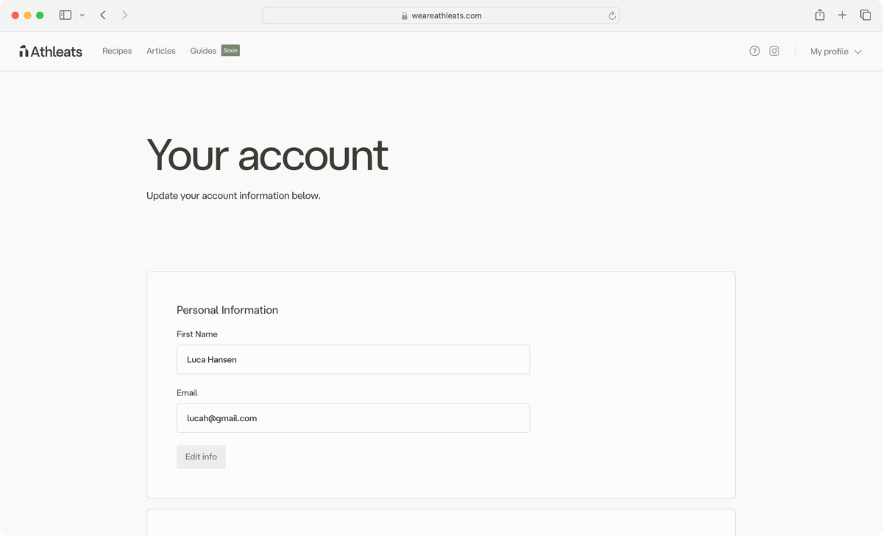Focus the First Name field

point(353,359)
